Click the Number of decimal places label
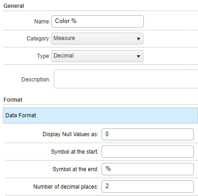This screenshot has width=198, height=196. tap(66, 187)
